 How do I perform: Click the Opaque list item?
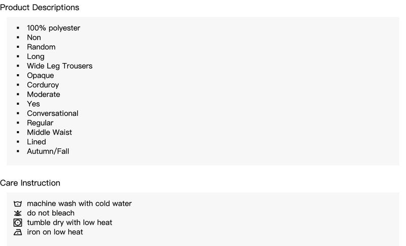pos(41,75)
